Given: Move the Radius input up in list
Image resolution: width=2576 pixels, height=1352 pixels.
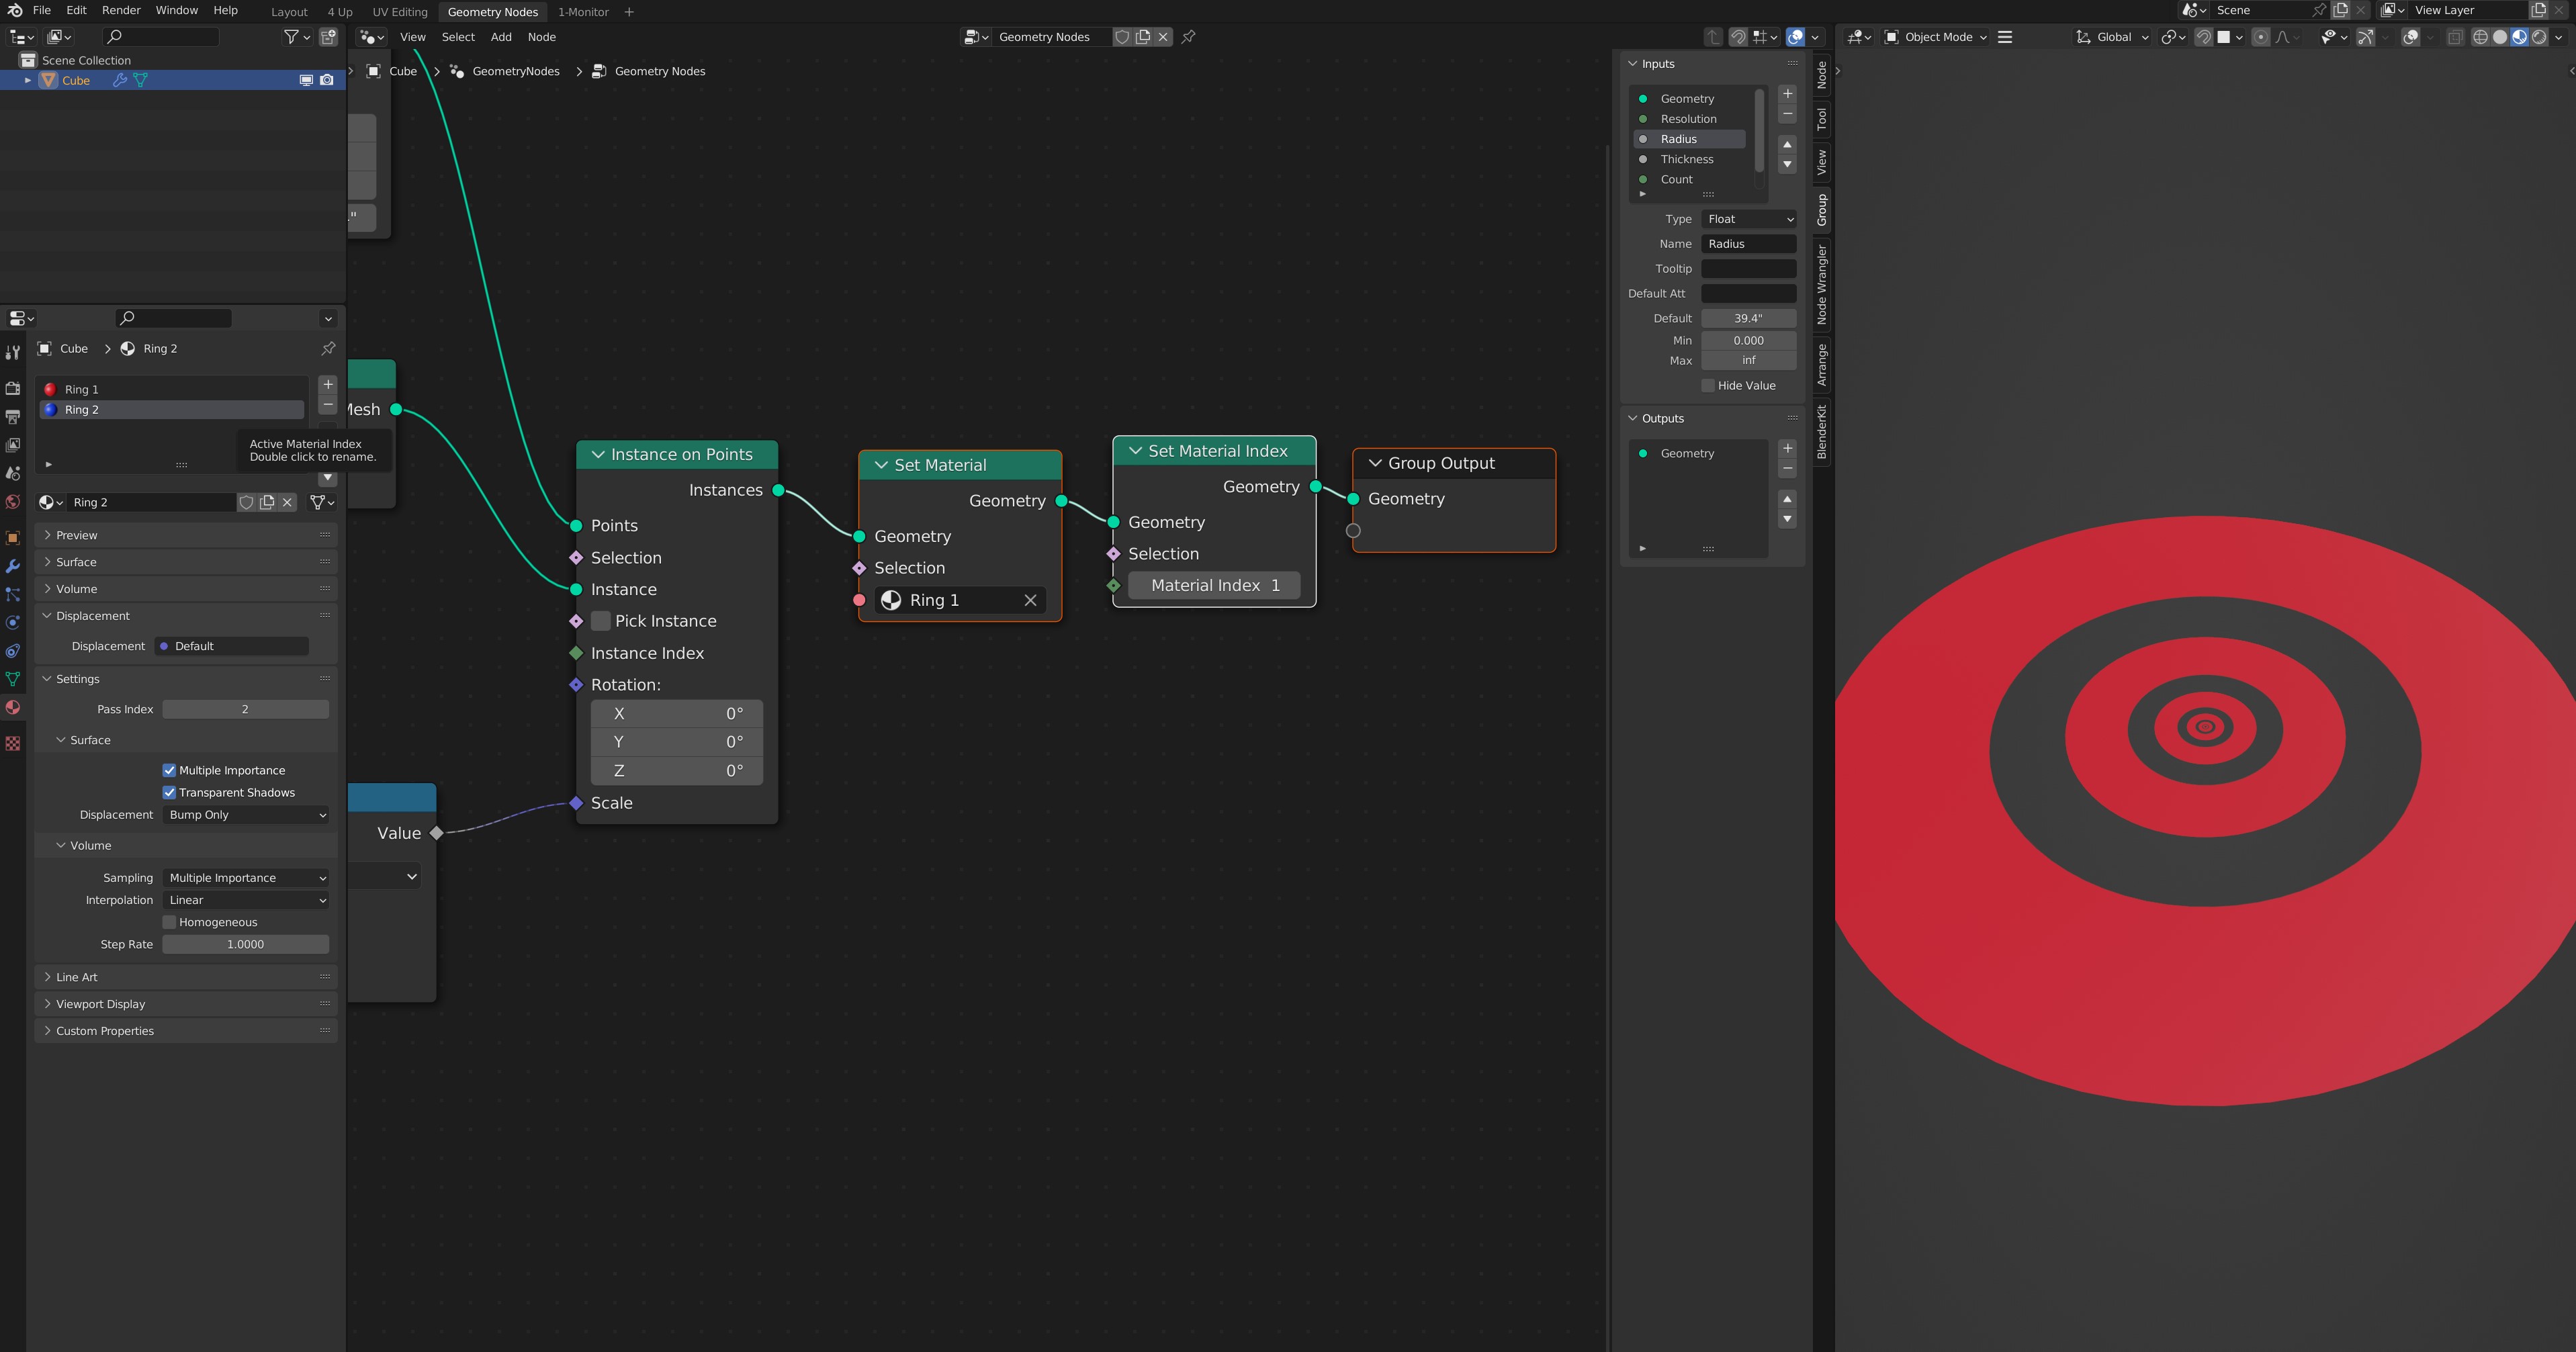Looking at the screenshot, I should click(1788, 144).
